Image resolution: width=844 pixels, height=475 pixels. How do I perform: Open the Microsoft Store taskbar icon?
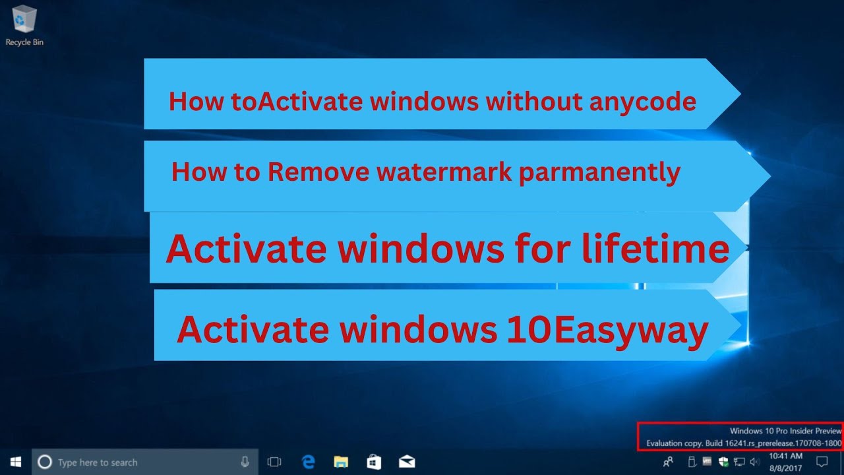[374, 462]
